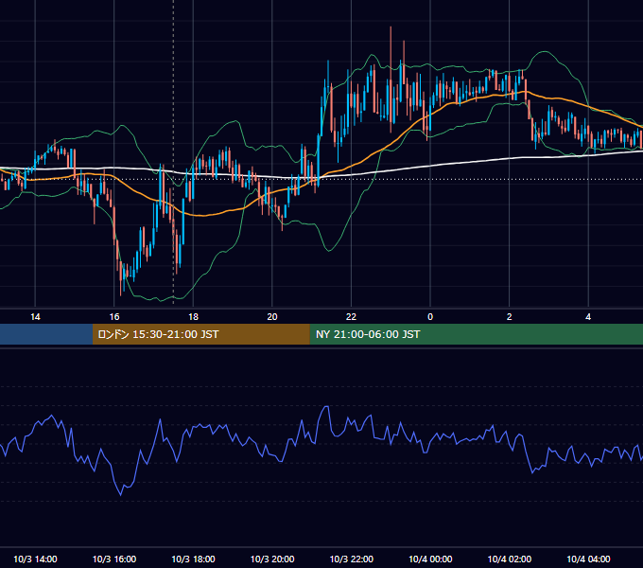Click the 10/3 22:00 time label
Image resolution: width=643 pixels, height=568 pixels.
pos(352,559)
